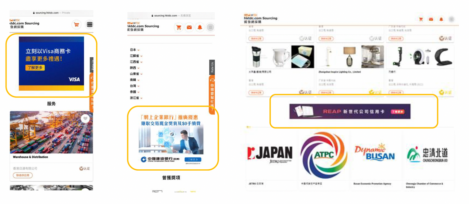Tap the heart icon on the Warehouse & Distribution image
The height and width of the screenshot is (204, 469).
[85, 119]
